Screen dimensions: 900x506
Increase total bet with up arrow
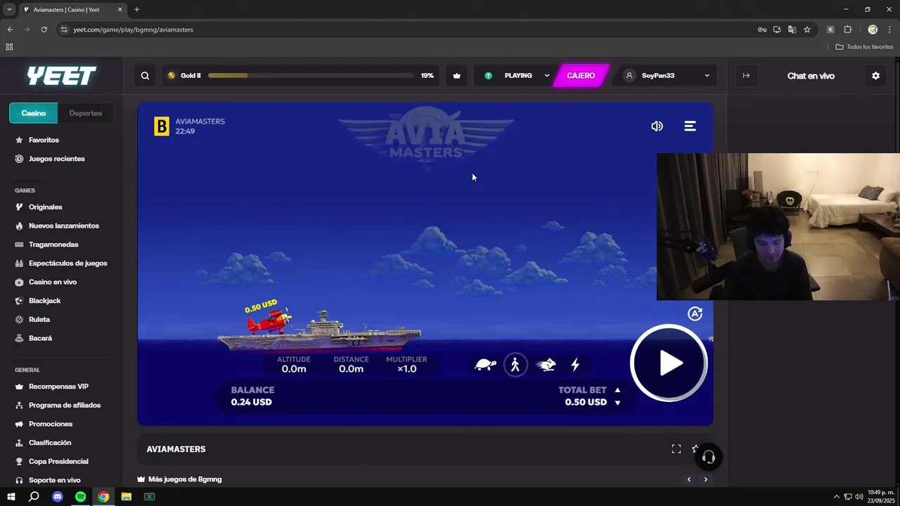[x=617, y=390]
